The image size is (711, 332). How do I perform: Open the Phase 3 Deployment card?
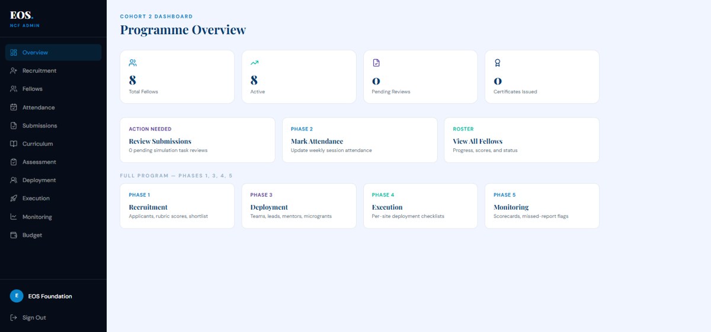pos(299,206)
